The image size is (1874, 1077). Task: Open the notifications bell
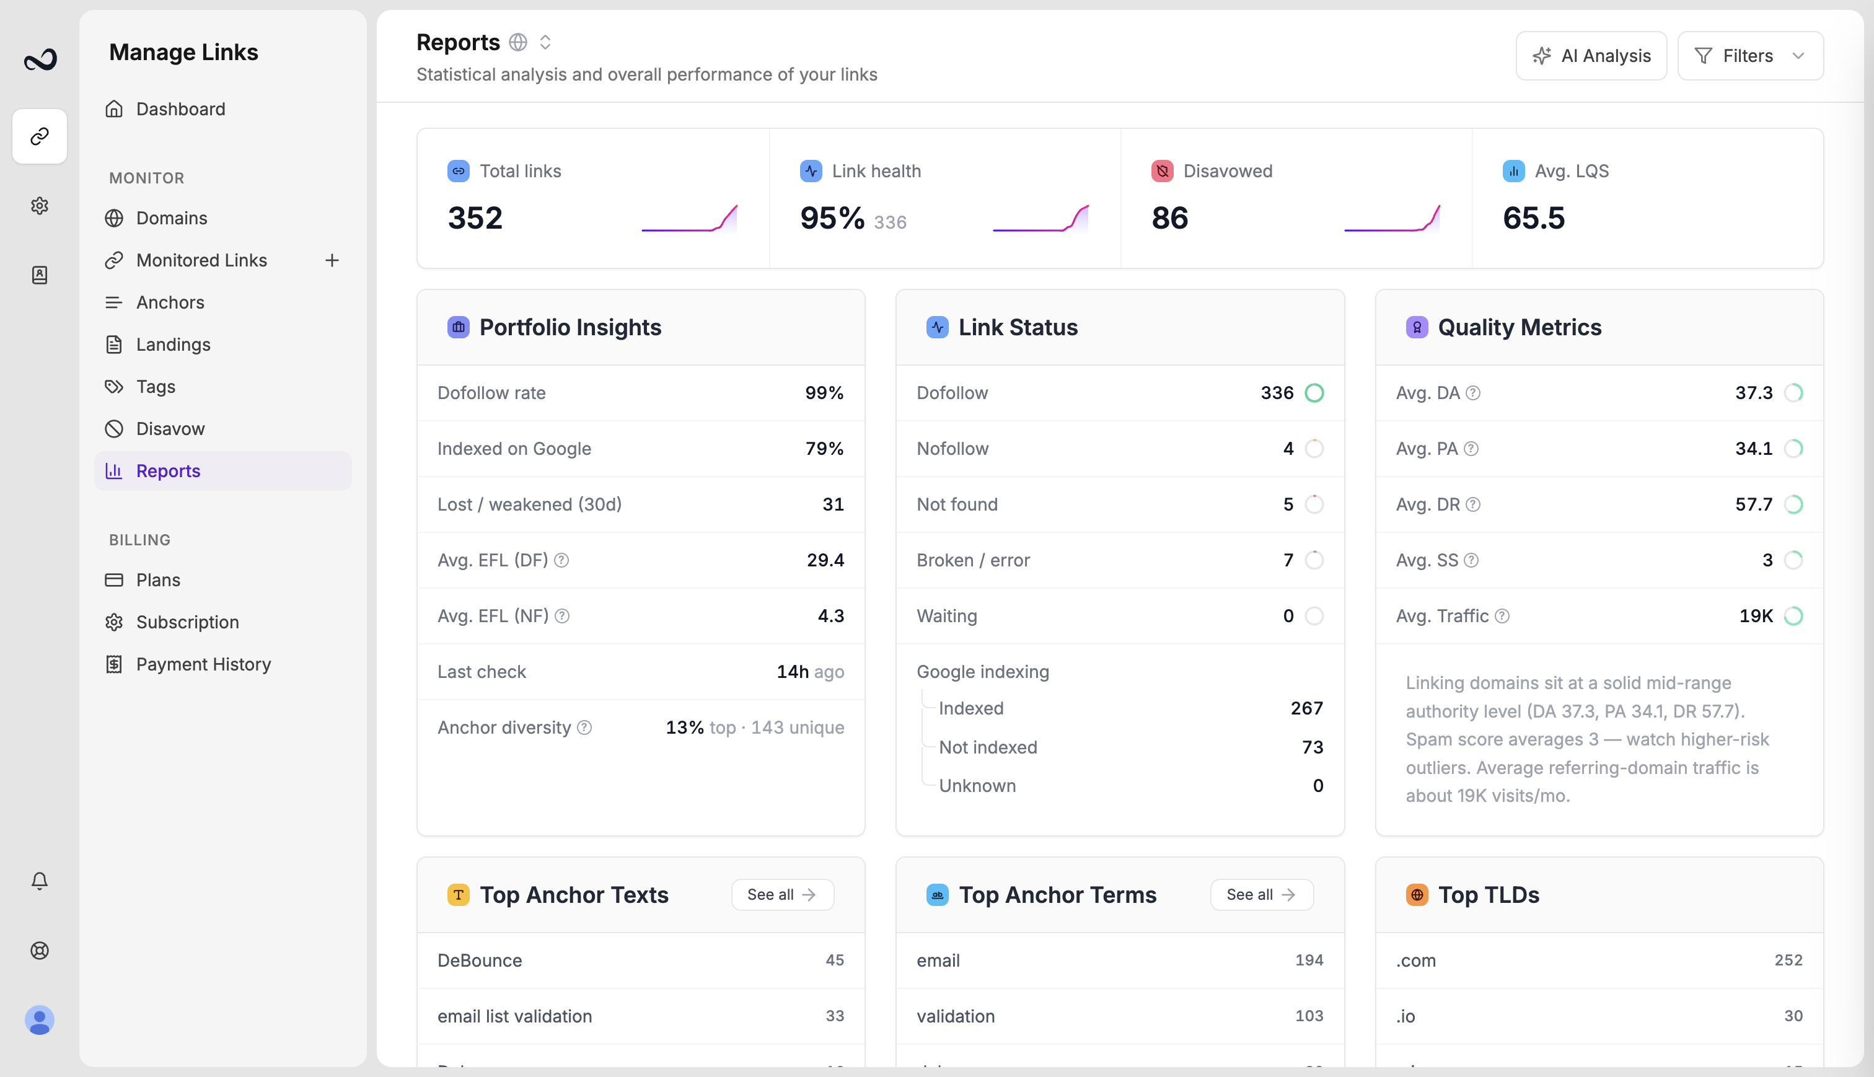[x=40, y=880]
